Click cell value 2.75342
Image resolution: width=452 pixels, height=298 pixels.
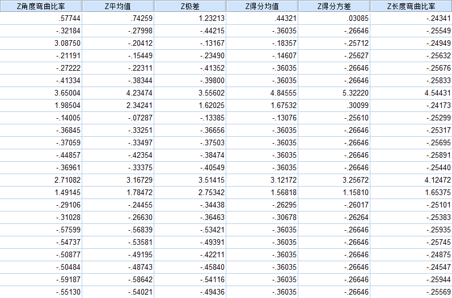pyautogui.click(x=212, y=192)
